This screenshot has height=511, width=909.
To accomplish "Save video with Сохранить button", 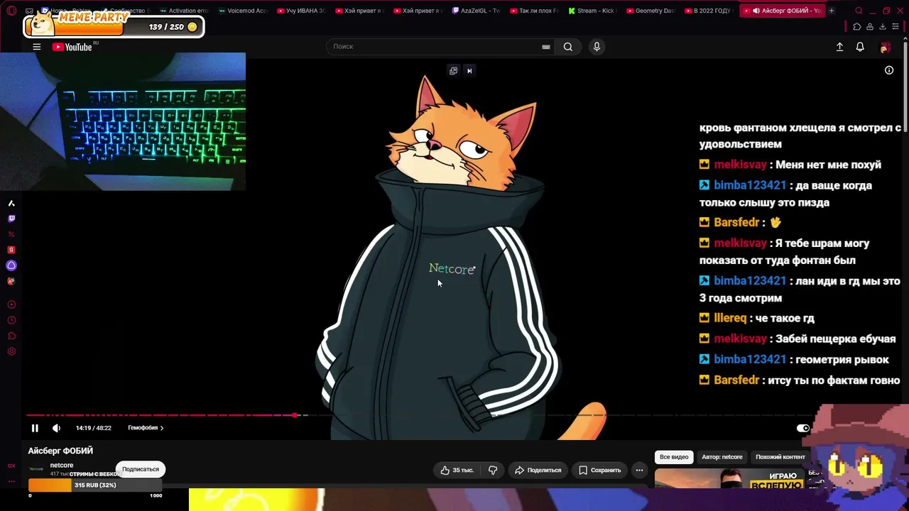I will point(599,470).
